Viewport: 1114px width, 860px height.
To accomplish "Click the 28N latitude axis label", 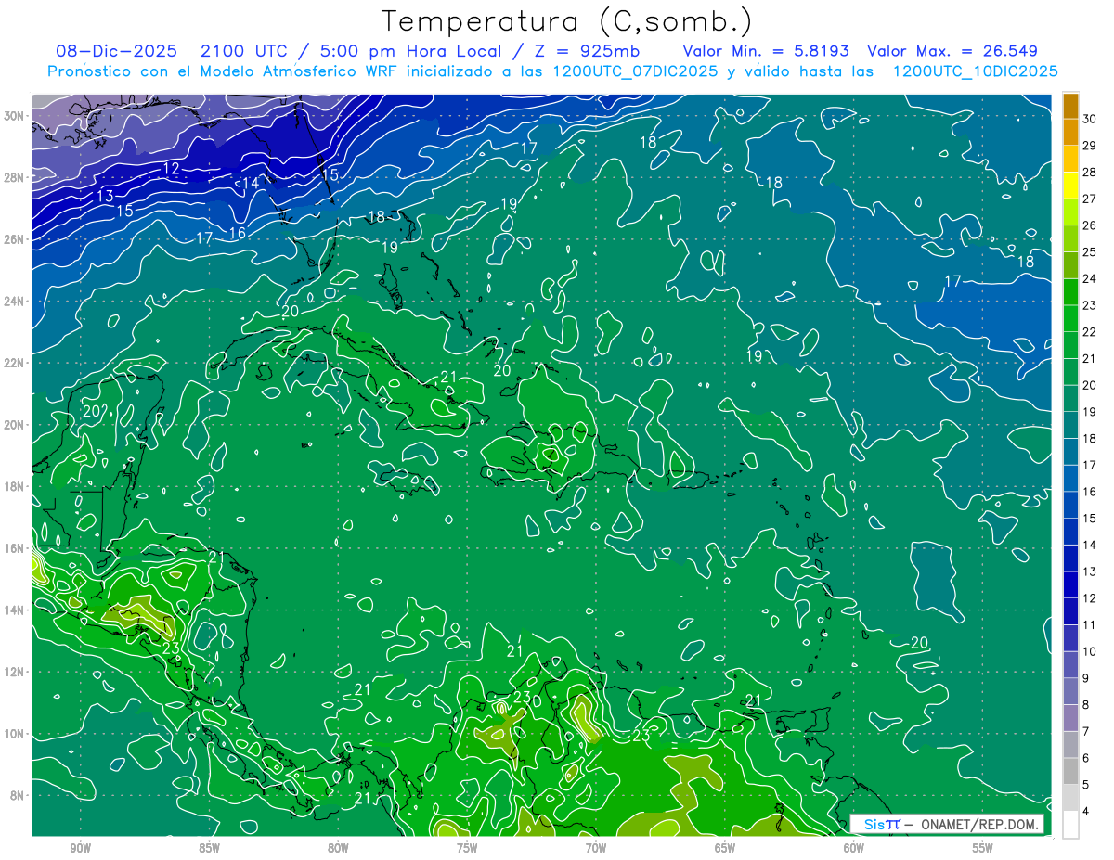I will coord(15,177).
